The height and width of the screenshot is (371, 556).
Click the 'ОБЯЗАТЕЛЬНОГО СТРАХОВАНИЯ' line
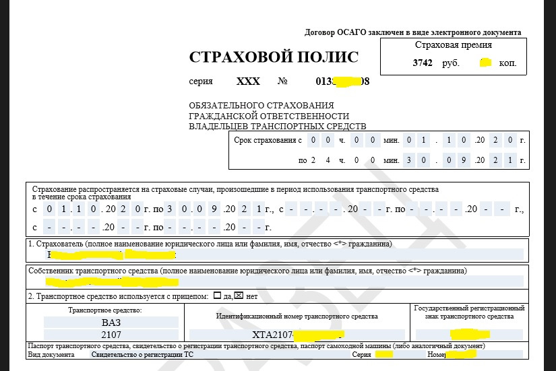tap(261, 106)
